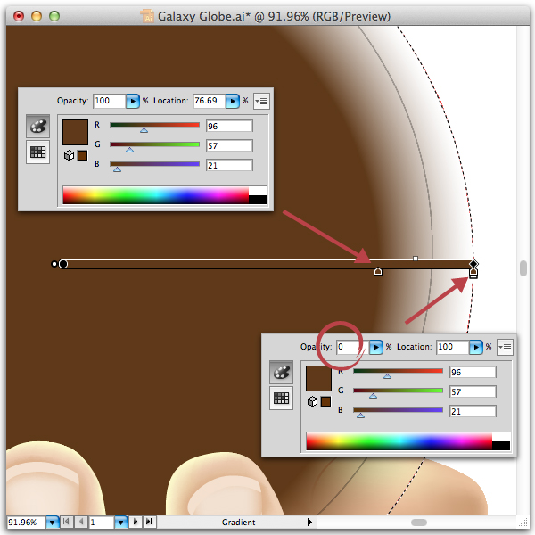Viewport: 535px width, 535px height.
Task: Click the B value field in upper panel
Action: pos(229,165)
